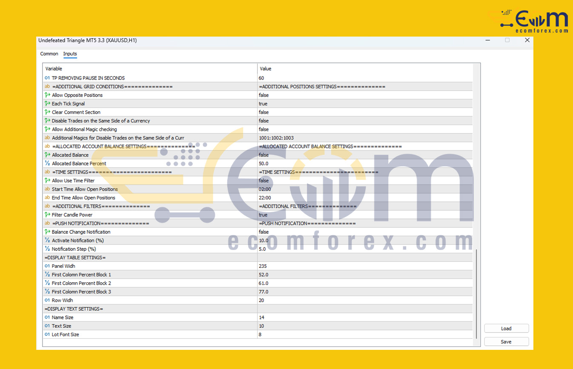573x369 pixels.
Task: Click the integer icon beside Lot Font Size
Action: (x=47, y=335)
